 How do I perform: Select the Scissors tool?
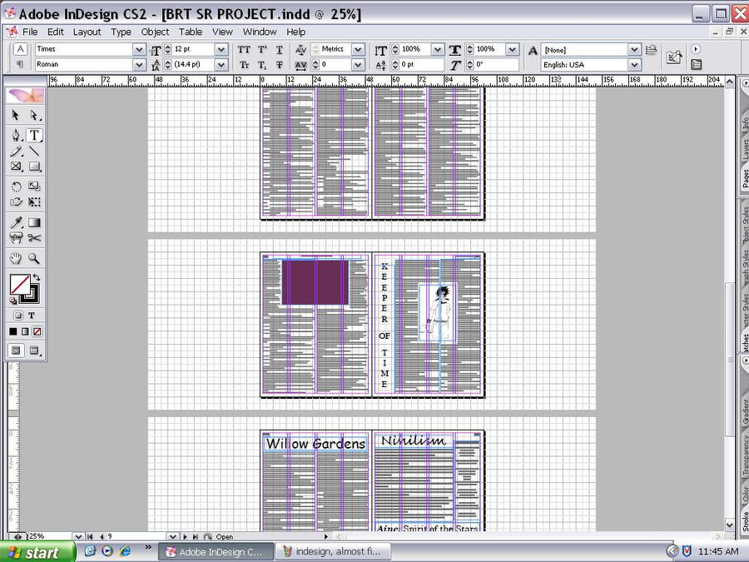pos(34,237)
